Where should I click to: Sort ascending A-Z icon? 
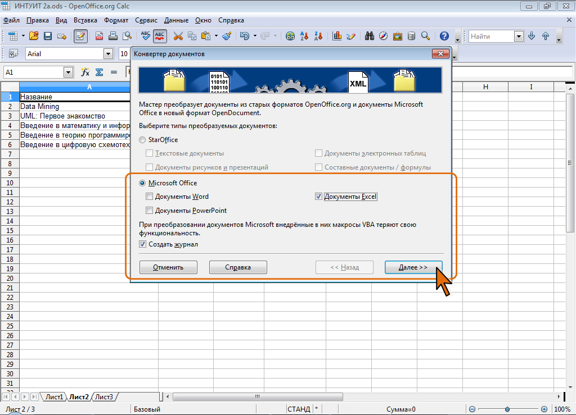[x=304, y=36]
